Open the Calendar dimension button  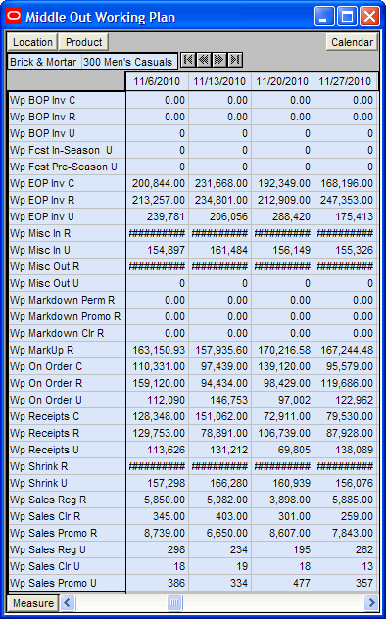coord(352,42)
